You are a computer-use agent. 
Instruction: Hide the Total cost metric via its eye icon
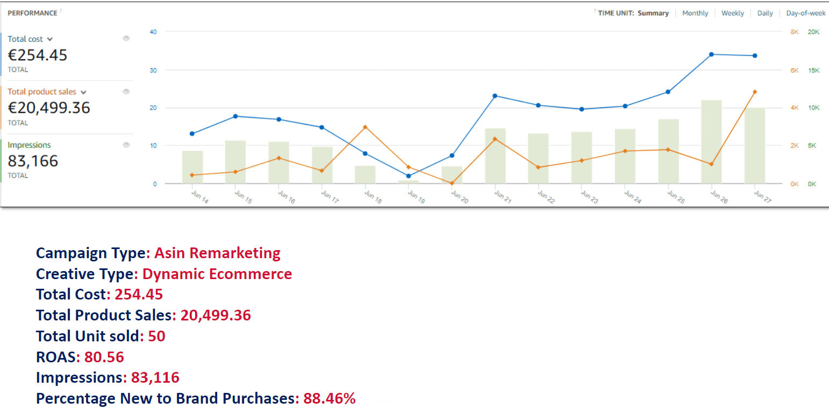(126, 38)
